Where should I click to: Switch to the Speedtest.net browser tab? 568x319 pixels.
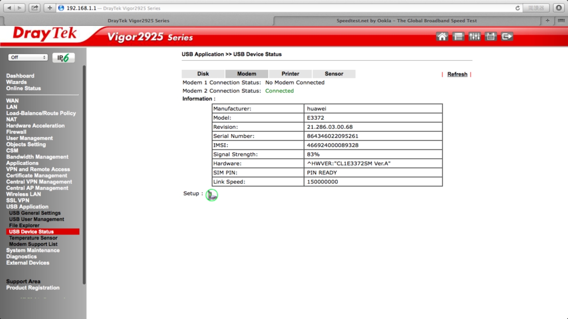(406, 20)
